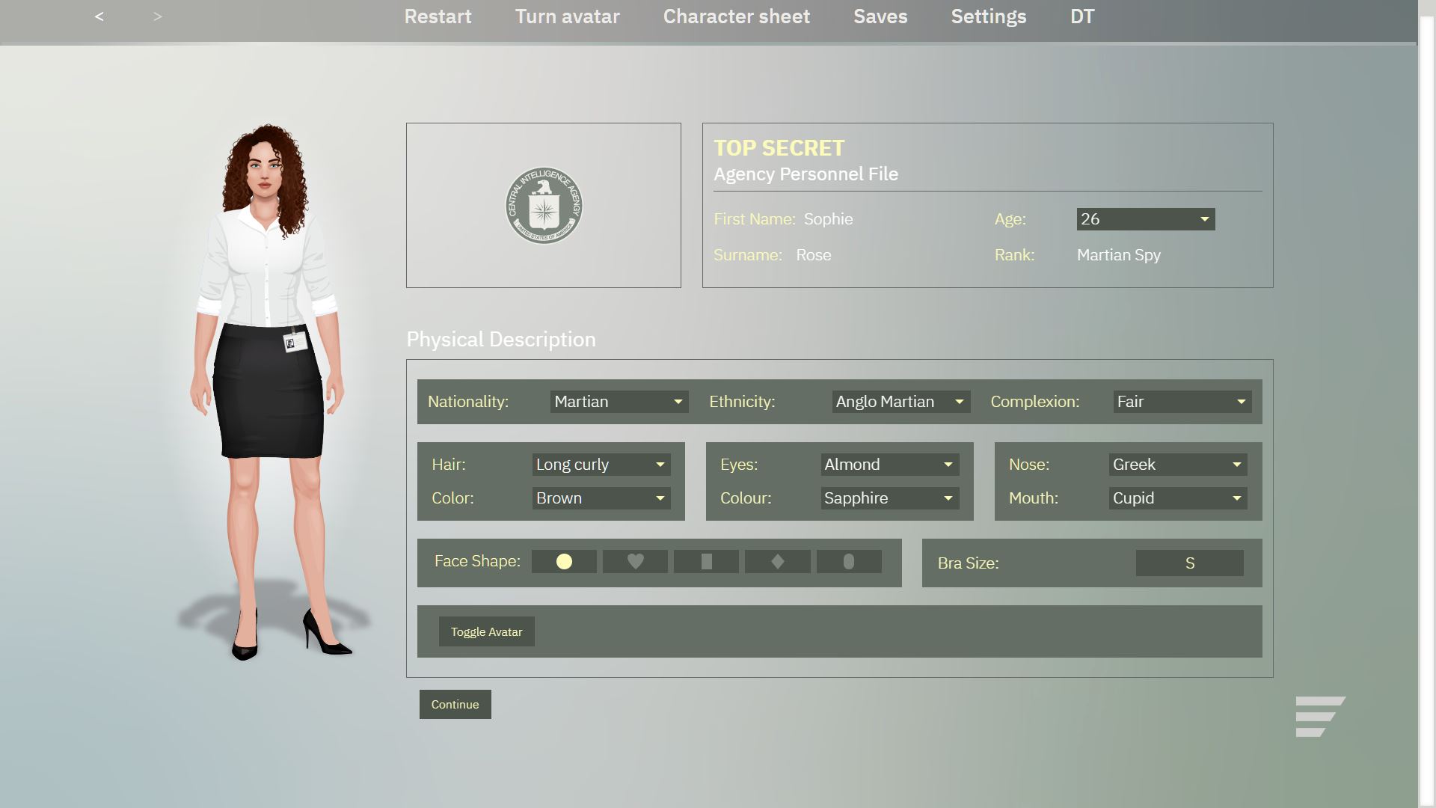Go forward with the right arrow

[157, 16]
